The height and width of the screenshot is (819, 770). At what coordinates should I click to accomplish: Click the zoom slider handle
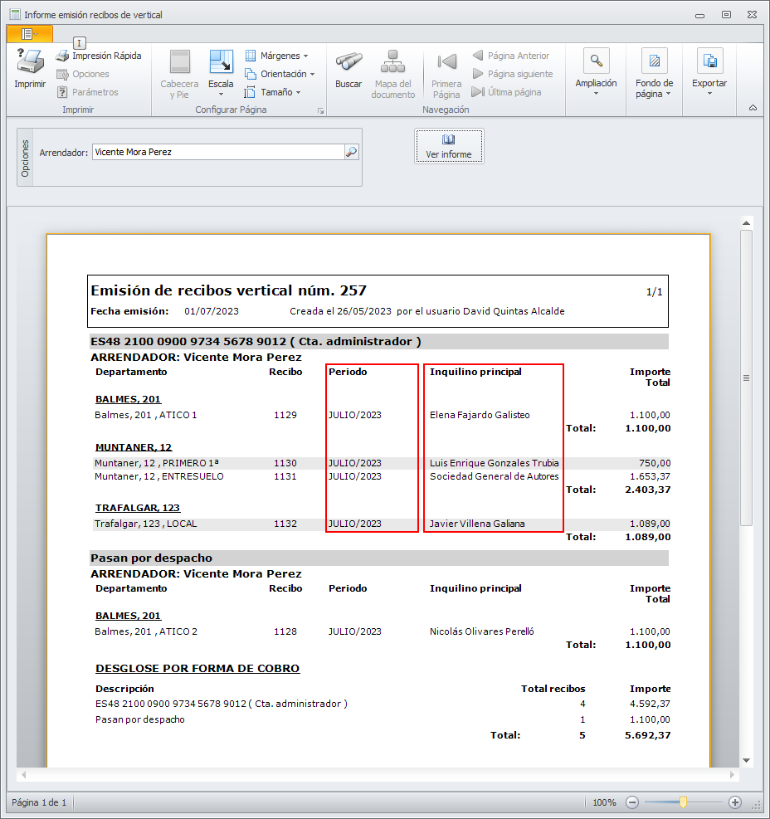coord(683,802)
